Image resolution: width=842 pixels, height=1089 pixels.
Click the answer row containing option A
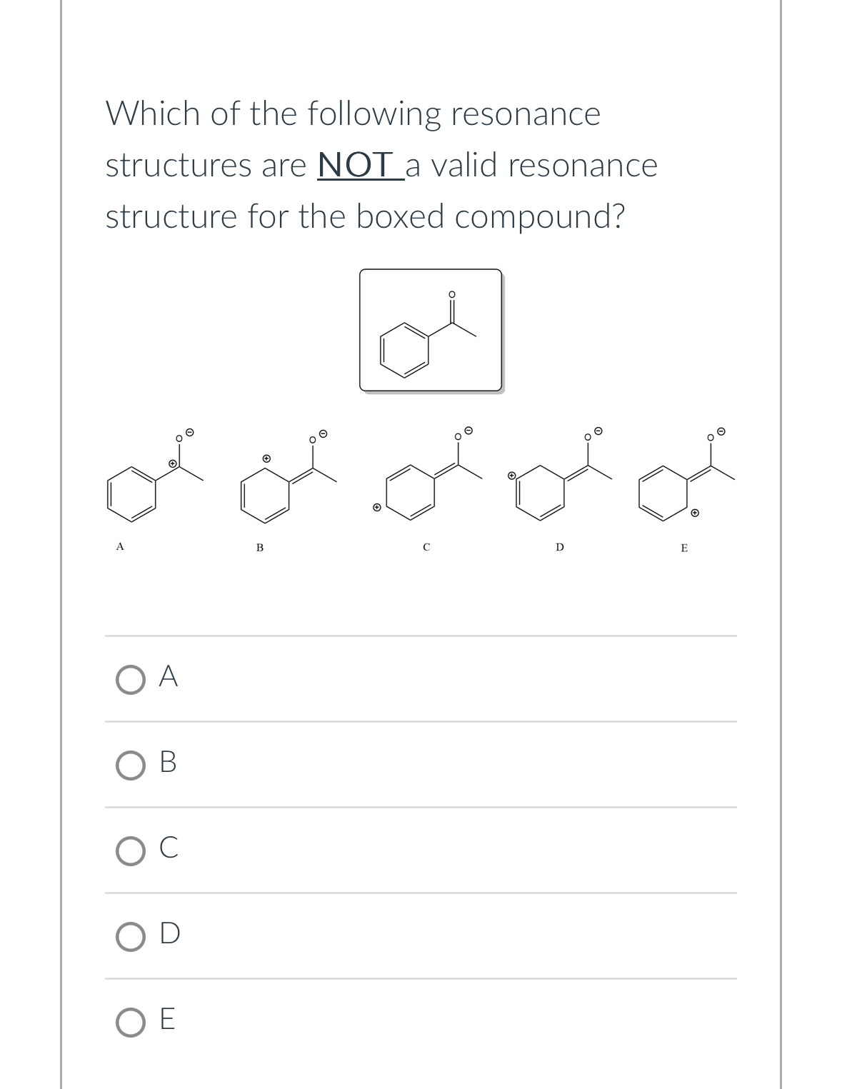421,680
